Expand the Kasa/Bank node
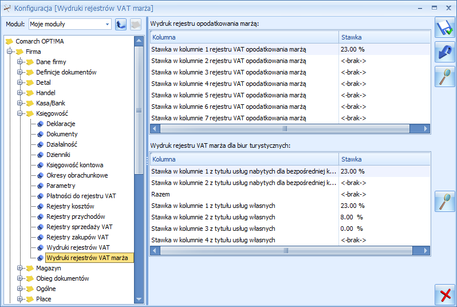Screen dimensions: 457x307 pos(20,103)
